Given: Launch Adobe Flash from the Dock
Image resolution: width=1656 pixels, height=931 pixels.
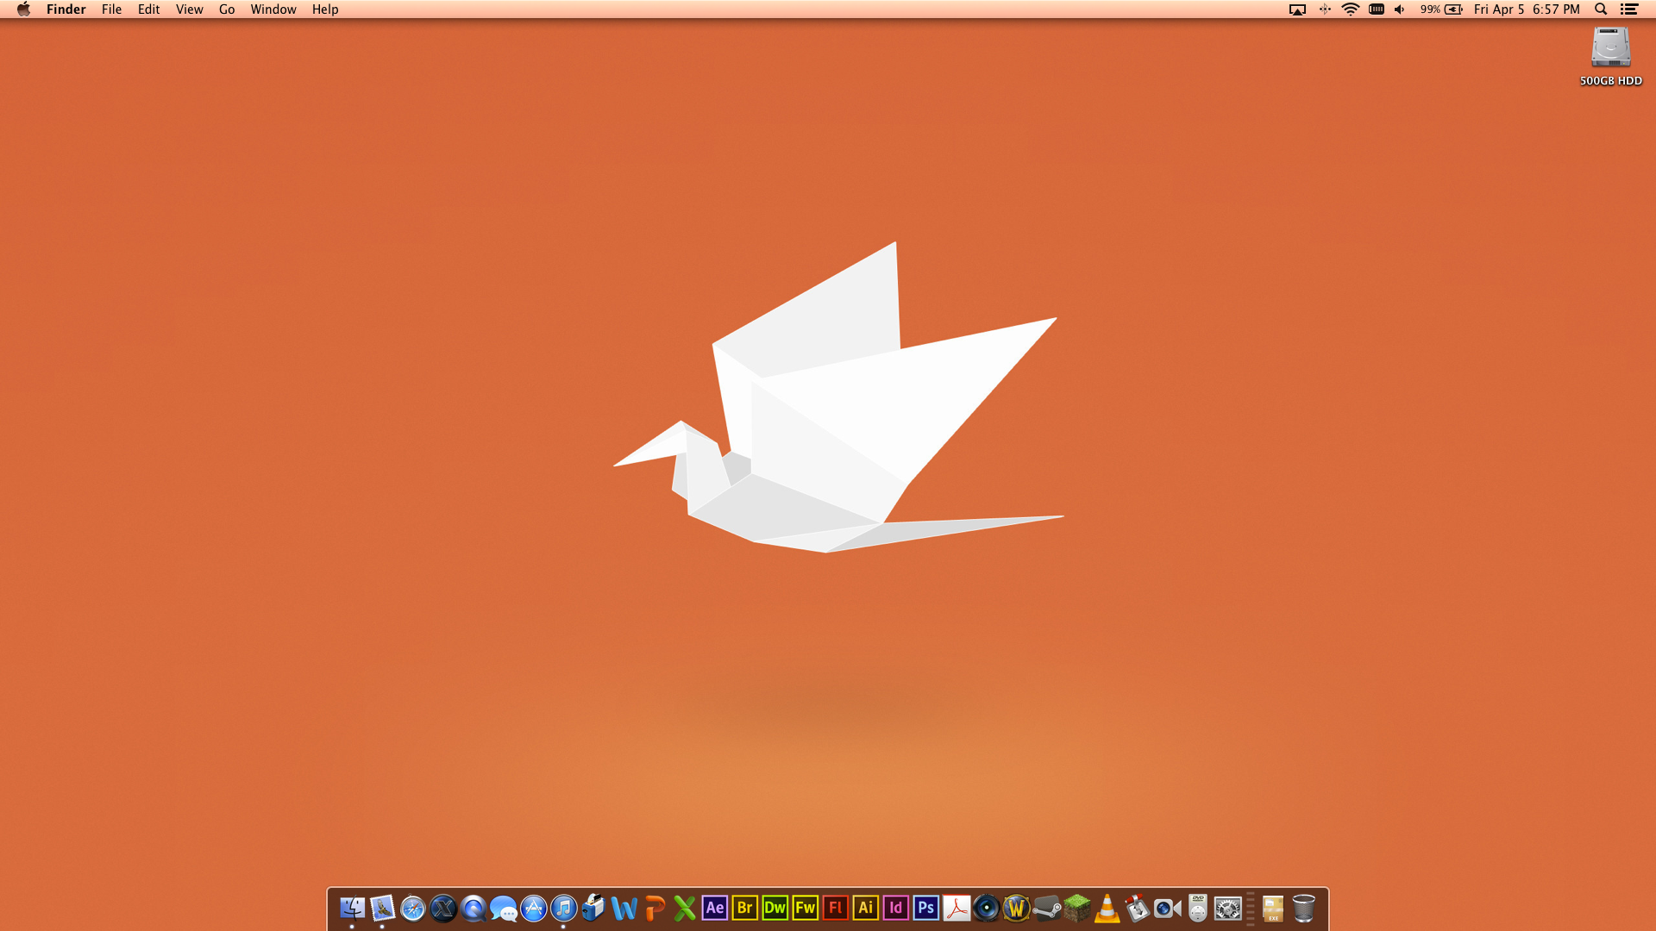Looking at the screenshot, I should [835, 908].
